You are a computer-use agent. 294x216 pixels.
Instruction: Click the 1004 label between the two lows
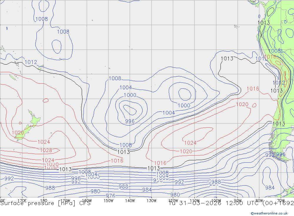pyautogui.click(x=169, y=113)
